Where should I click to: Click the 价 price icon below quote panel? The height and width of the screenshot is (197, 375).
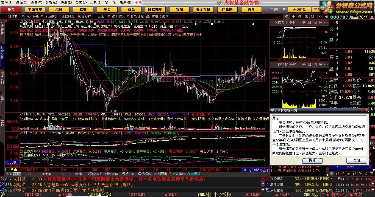click(342, 174)
